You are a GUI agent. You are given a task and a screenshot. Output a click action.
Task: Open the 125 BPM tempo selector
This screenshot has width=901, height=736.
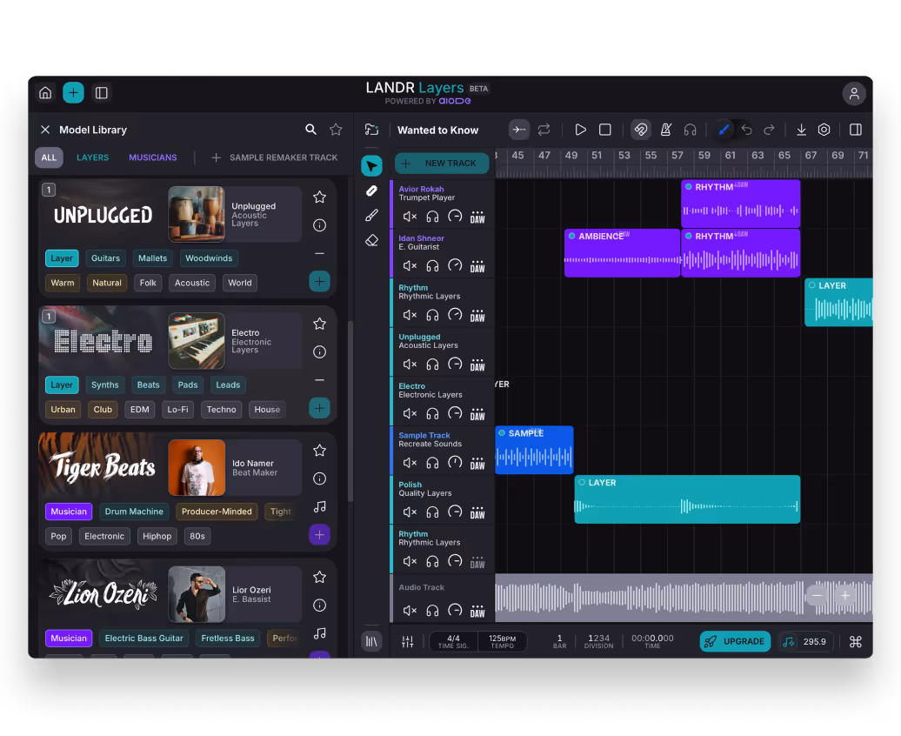502,642
